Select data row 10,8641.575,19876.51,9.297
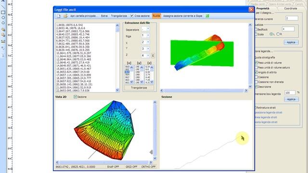308x173 pixels. (74, 53)
